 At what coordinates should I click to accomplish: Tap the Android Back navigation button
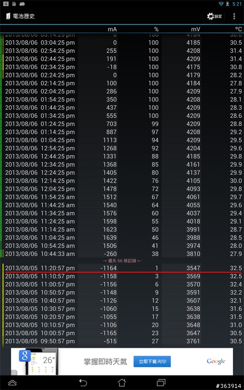[83, 382]
